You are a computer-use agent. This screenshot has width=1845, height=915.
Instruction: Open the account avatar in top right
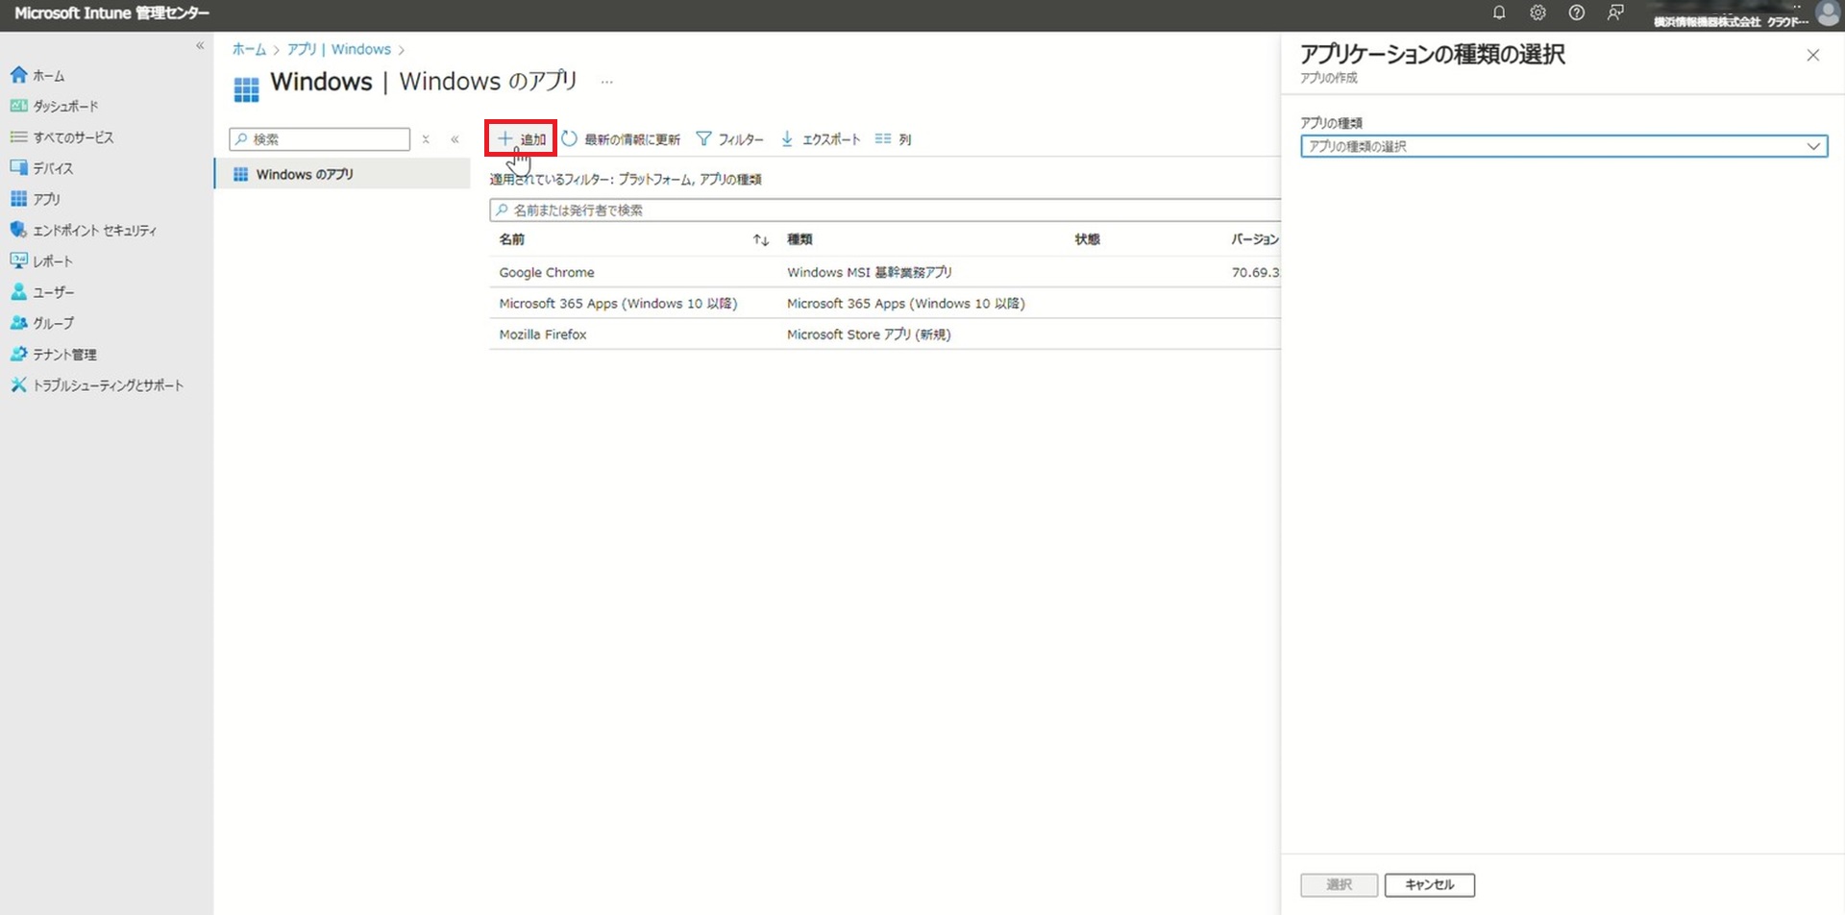(1828, 13)
